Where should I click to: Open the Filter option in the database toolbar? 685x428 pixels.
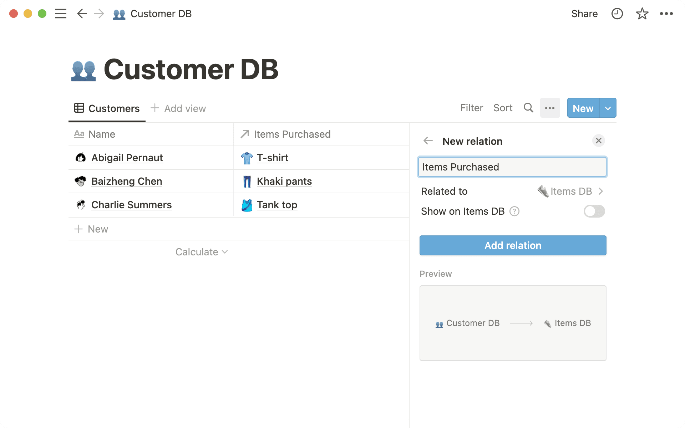pos(471,108)
